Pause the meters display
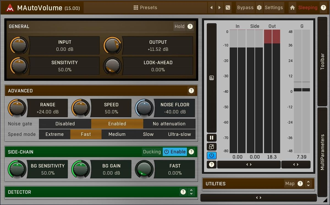Screen dimensions: 330x205 (211, 138)
